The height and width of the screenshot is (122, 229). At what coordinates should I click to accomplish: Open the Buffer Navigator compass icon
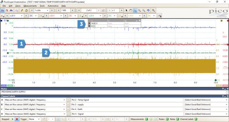click(x=103, y=10)
